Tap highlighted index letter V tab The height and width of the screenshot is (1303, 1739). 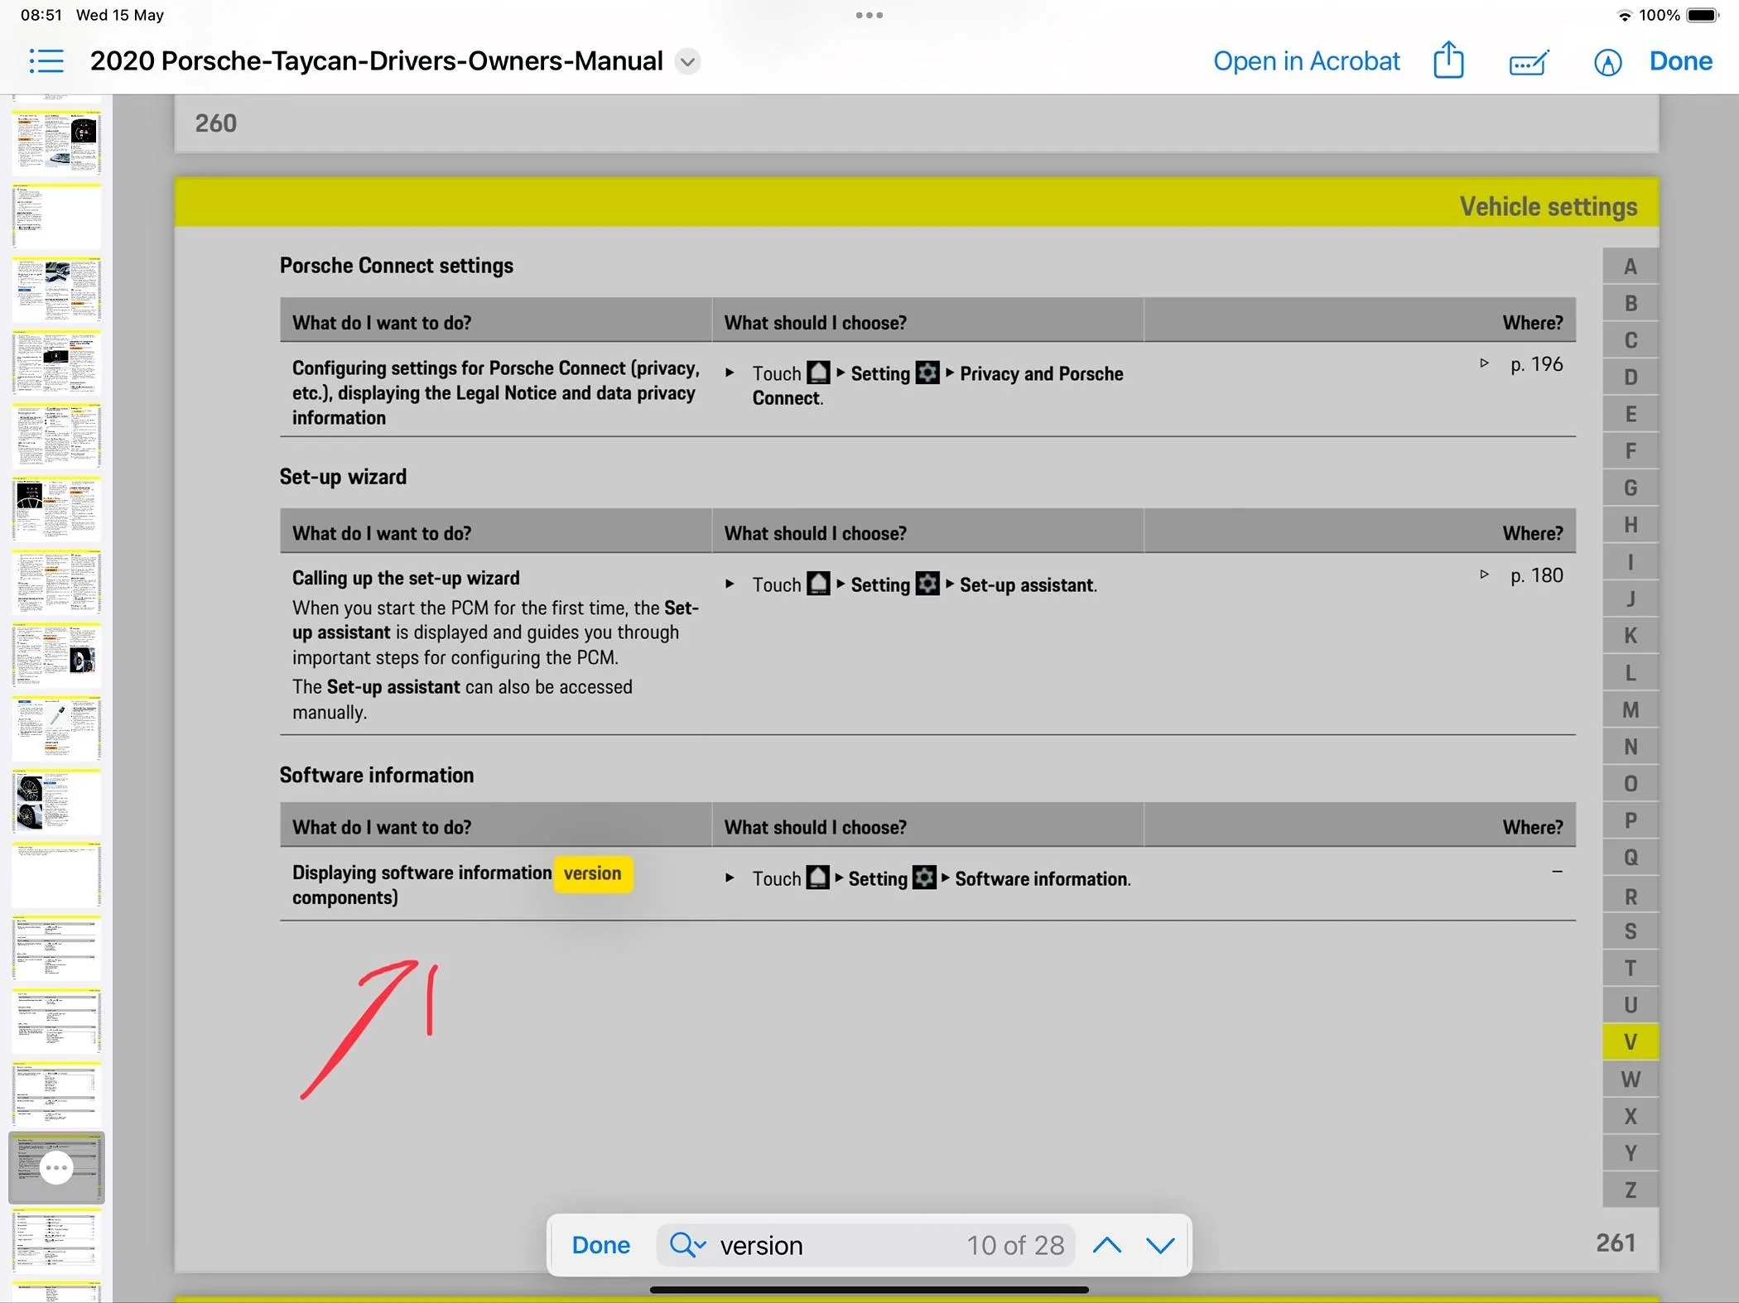[x=1630, y=1042]
